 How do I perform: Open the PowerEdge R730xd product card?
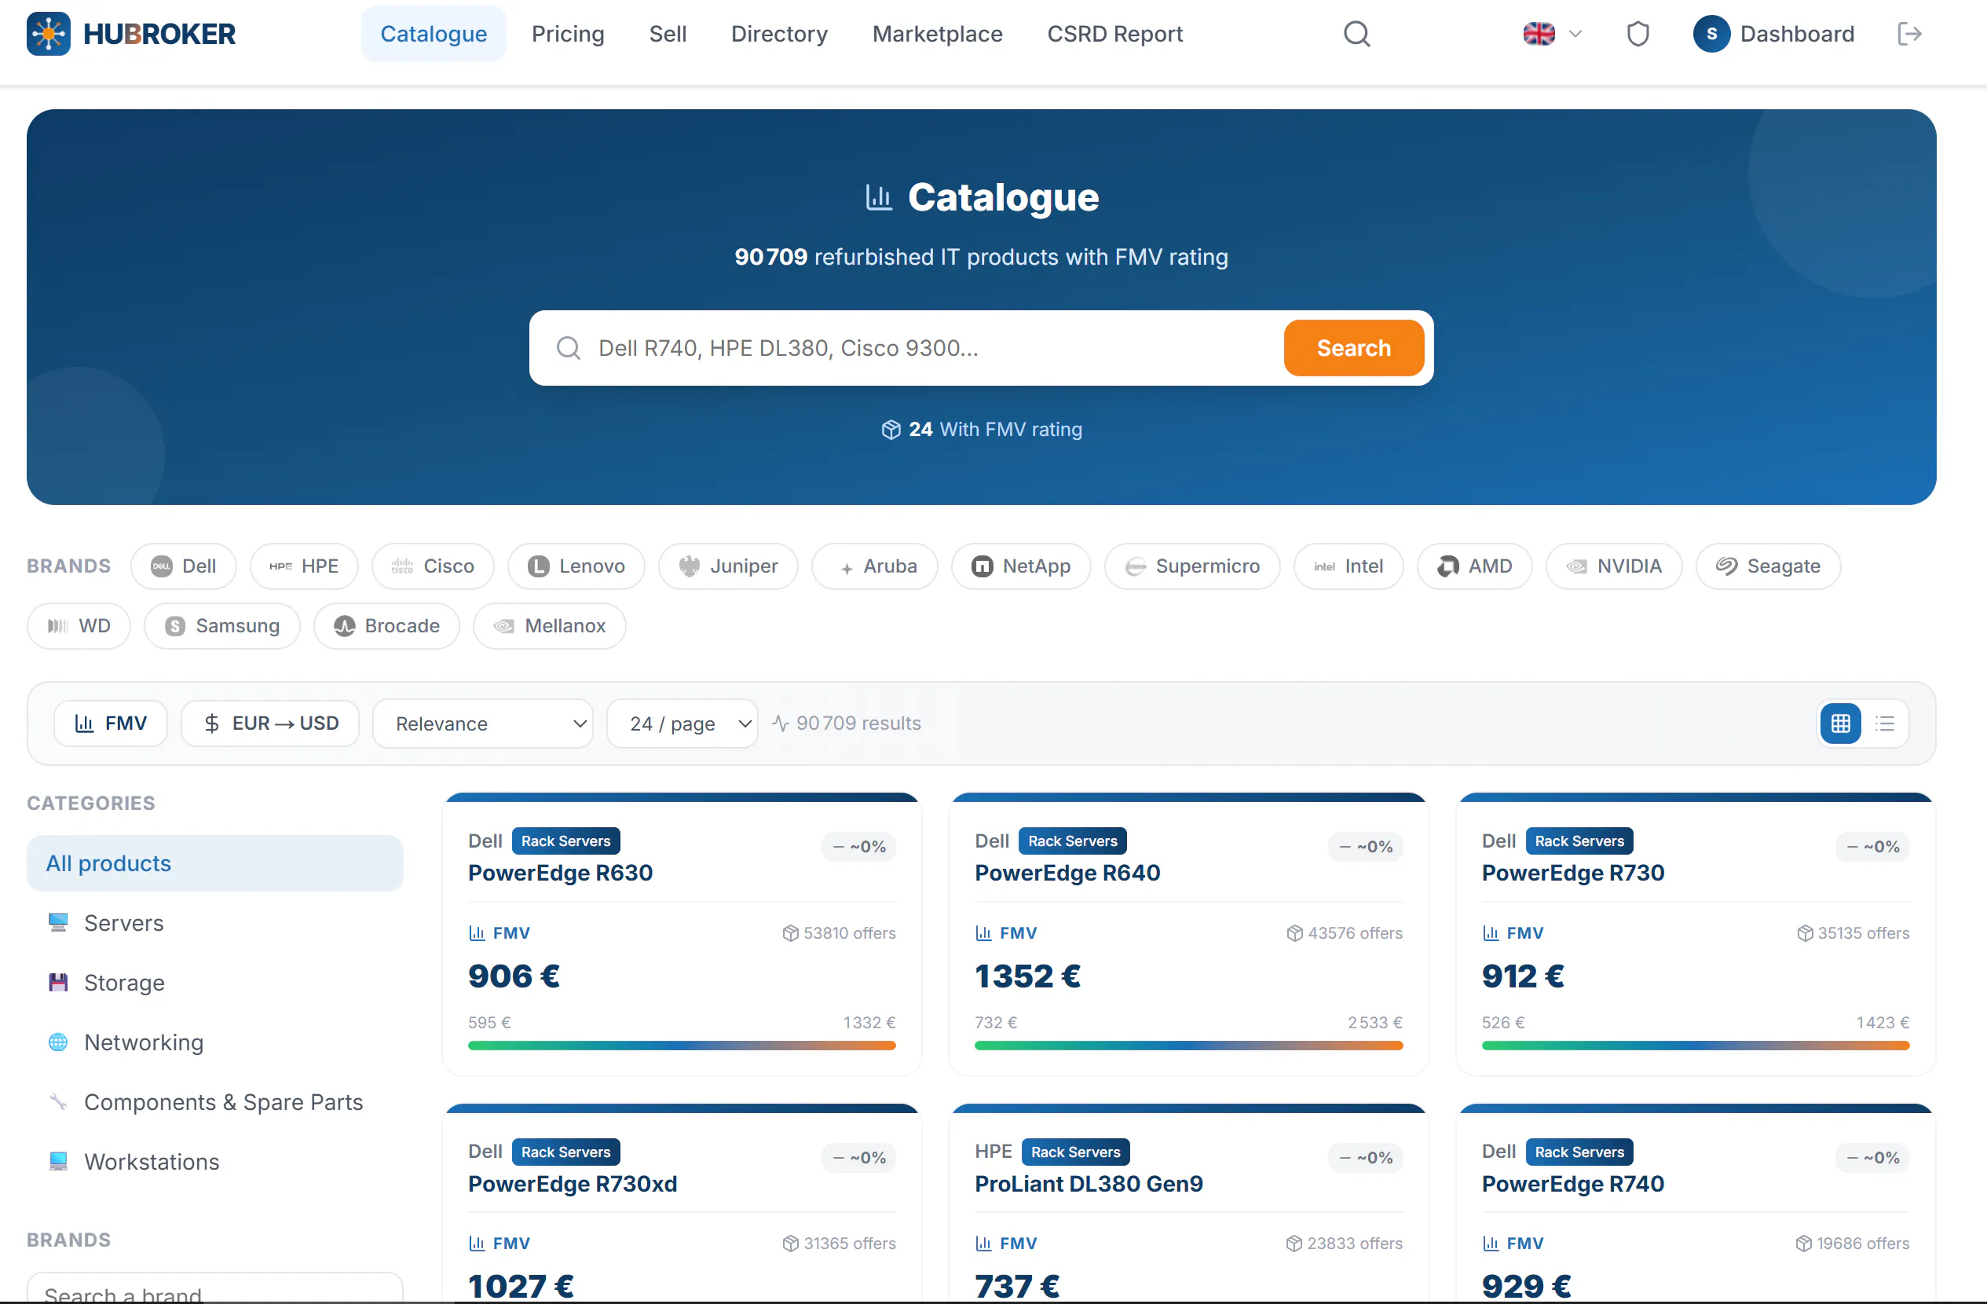(681, 1203)
